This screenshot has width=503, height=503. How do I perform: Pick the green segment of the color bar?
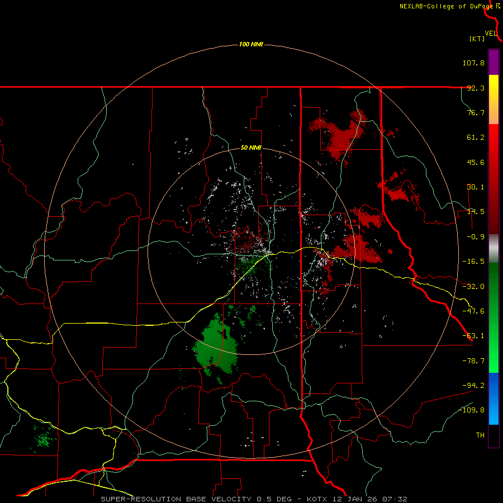point(493,317)
